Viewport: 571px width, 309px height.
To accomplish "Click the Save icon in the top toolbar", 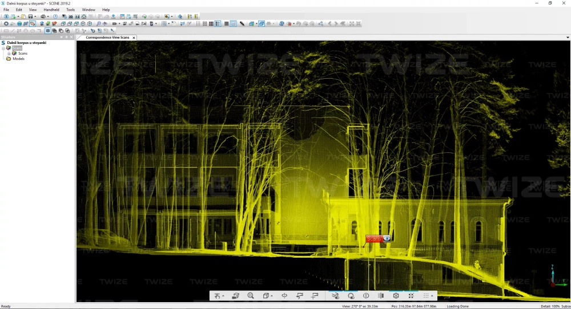I will (30, 17).
